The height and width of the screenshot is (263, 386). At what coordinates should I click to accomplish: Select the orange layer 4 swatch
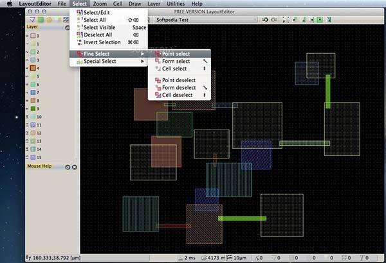pyautogui.click(x=33, y=68)
